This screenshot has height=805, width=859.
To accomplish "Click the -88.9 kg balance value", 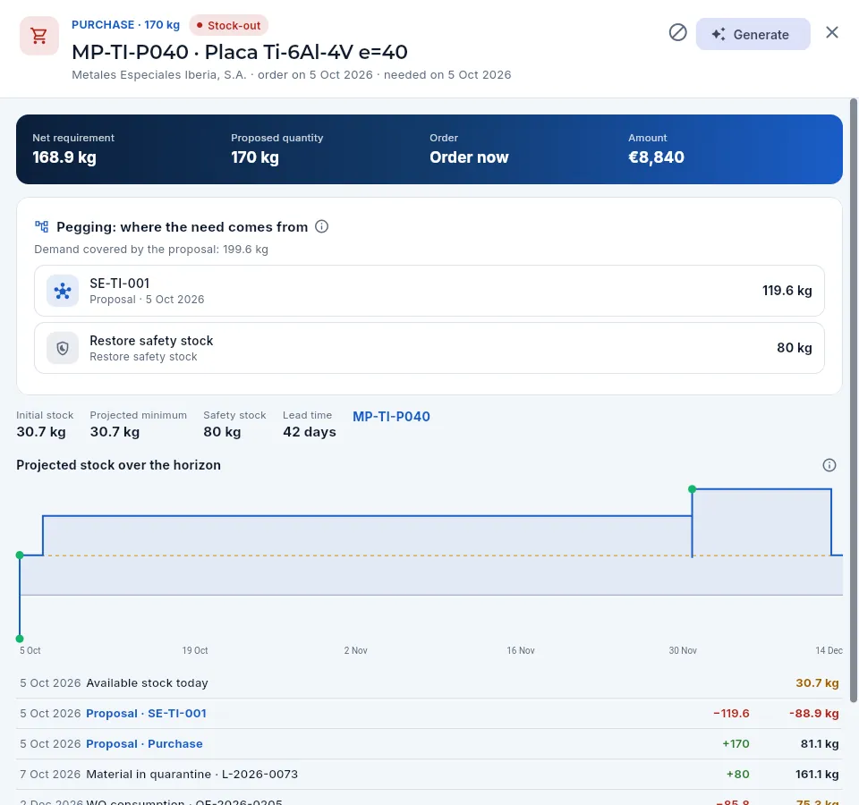I will [813, 714].
